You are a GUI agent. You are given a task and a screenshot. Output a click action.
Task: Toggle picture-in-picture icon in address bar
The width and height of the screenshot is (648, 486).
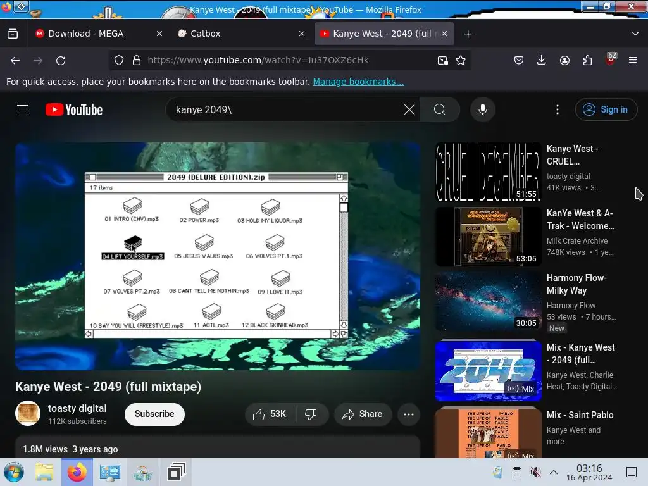[442, 60]
